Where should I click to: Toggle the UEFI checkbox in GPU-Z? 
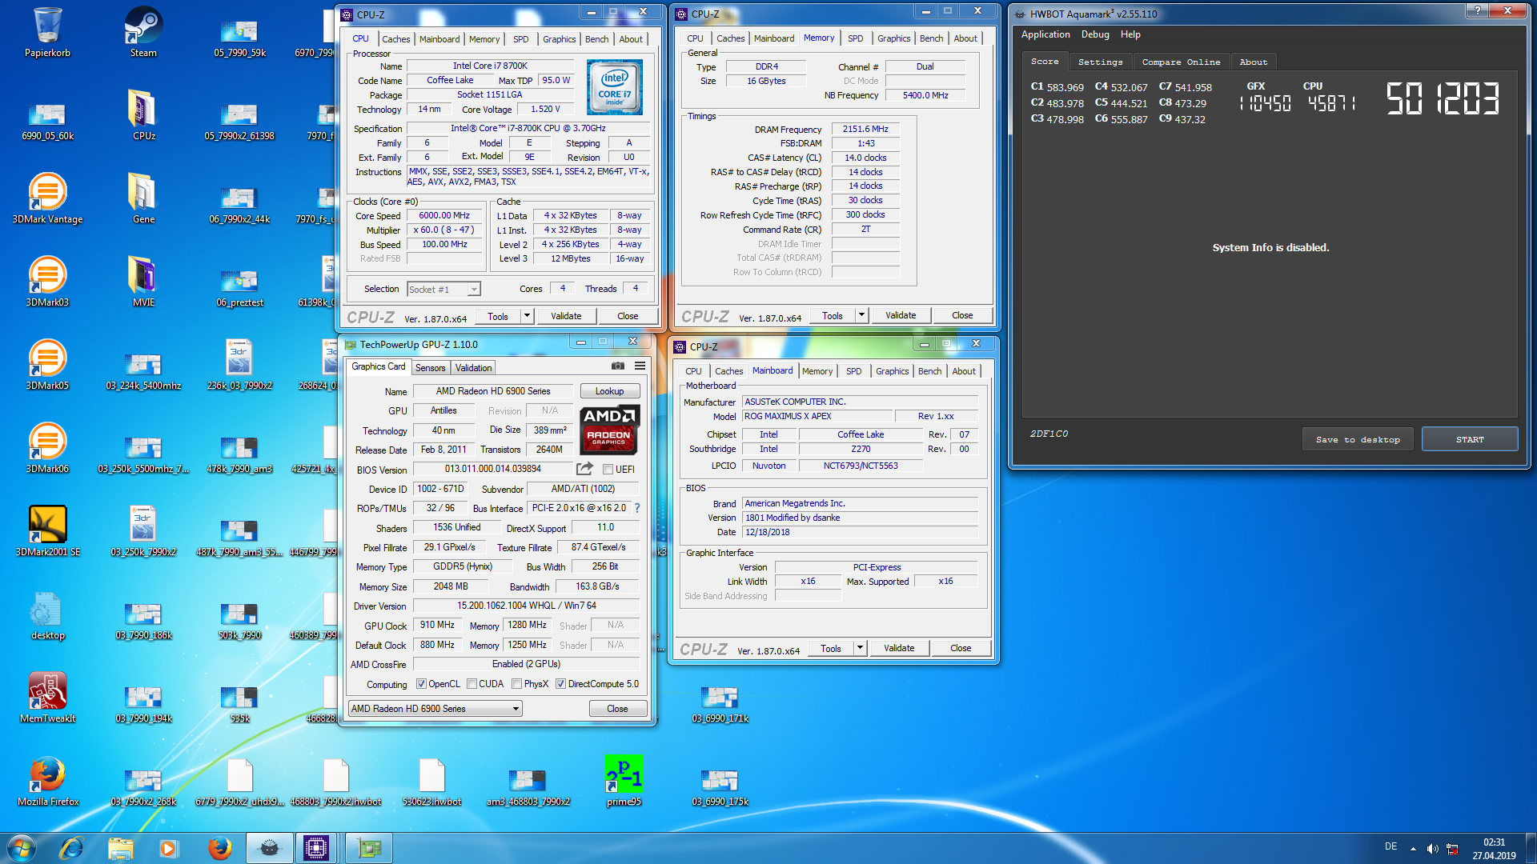click(608, 470)
